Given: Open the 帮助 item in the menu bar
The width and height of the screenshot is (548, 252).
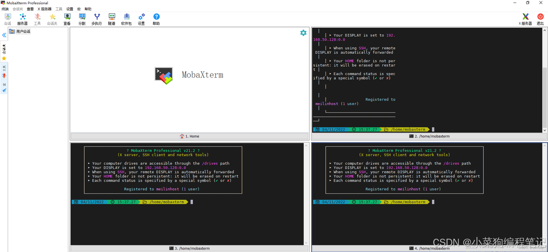Looking at the screenshot, I should coord(88,9).
